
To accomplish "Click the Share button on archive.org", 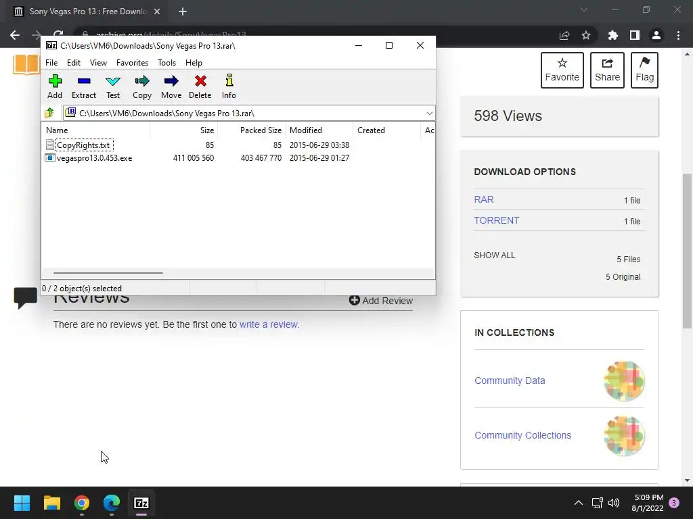I will pos(607,70).
